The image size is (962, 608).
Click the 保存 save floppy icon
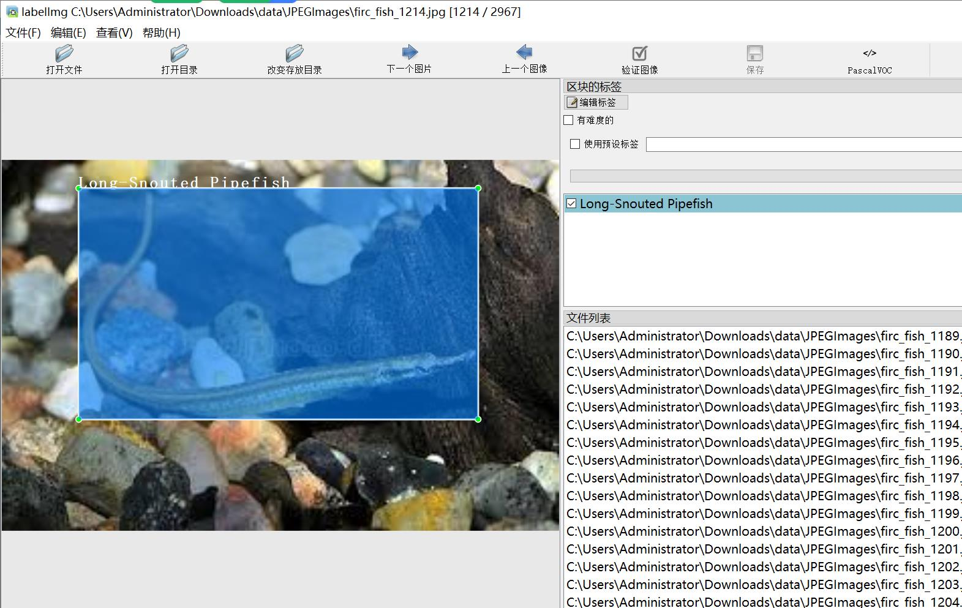point(754,53)
